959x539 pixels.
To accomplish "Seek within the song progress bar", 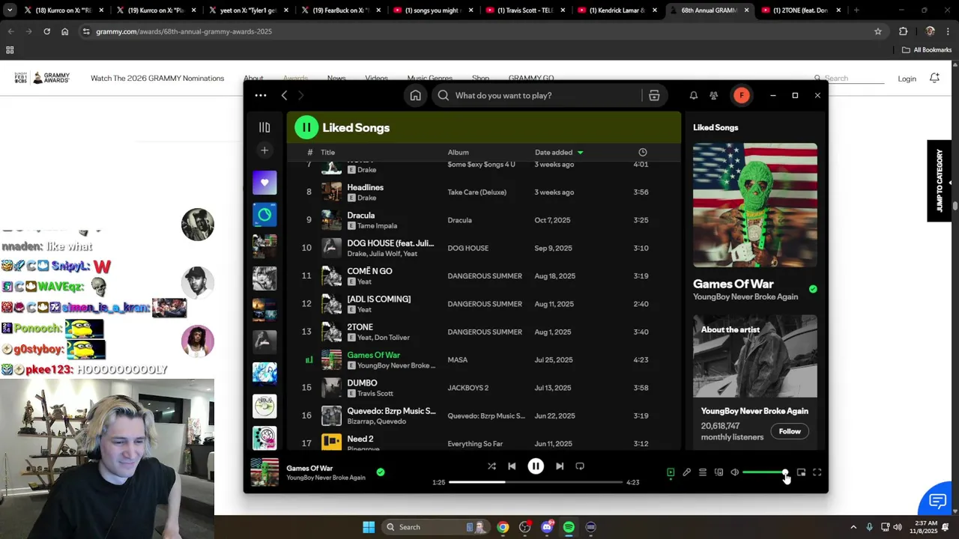I will (x=536, y=482).
